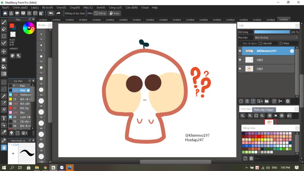Open the Công cụ(T) menu

pyautogui.click(x=115, y=7)
